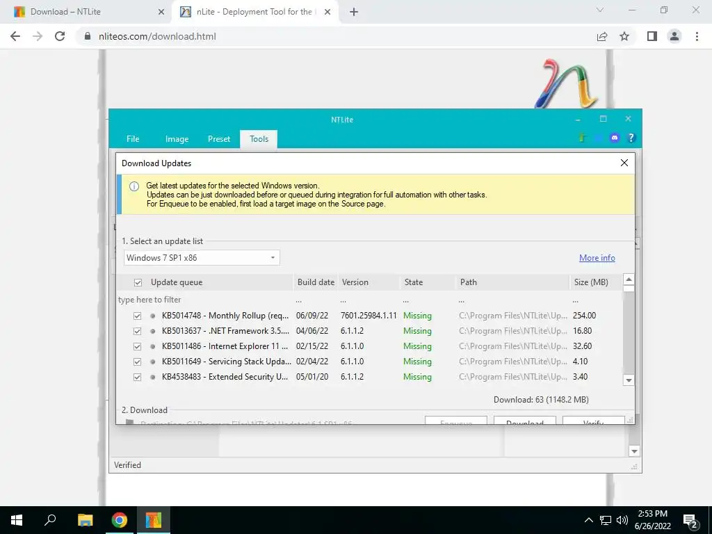This screenshot has width=712, height=534.
Task: Uncheck KB5011649 Servicing Stack Update
Action: click(x=137, y=362)
